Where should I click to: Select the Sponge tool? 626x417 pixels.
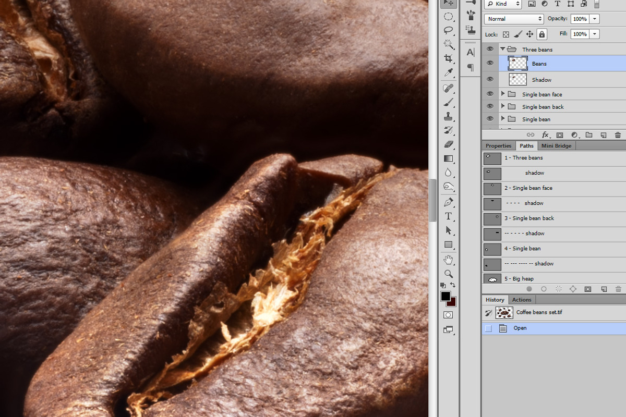tap(448, 187)
